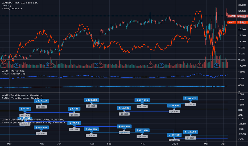This screenshot has height=146, width=248.
Task: Click the Apr label on time axis
Action: (223, 144)
